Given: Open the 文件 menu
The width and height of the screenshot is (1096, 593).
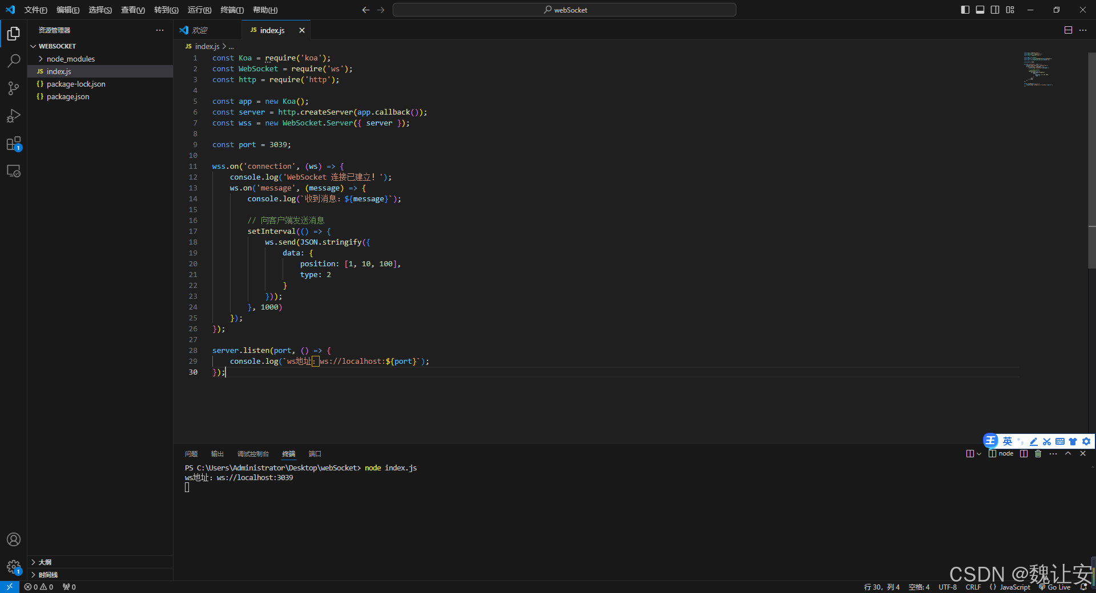Looking at the screenshot, I should [35, 10].
